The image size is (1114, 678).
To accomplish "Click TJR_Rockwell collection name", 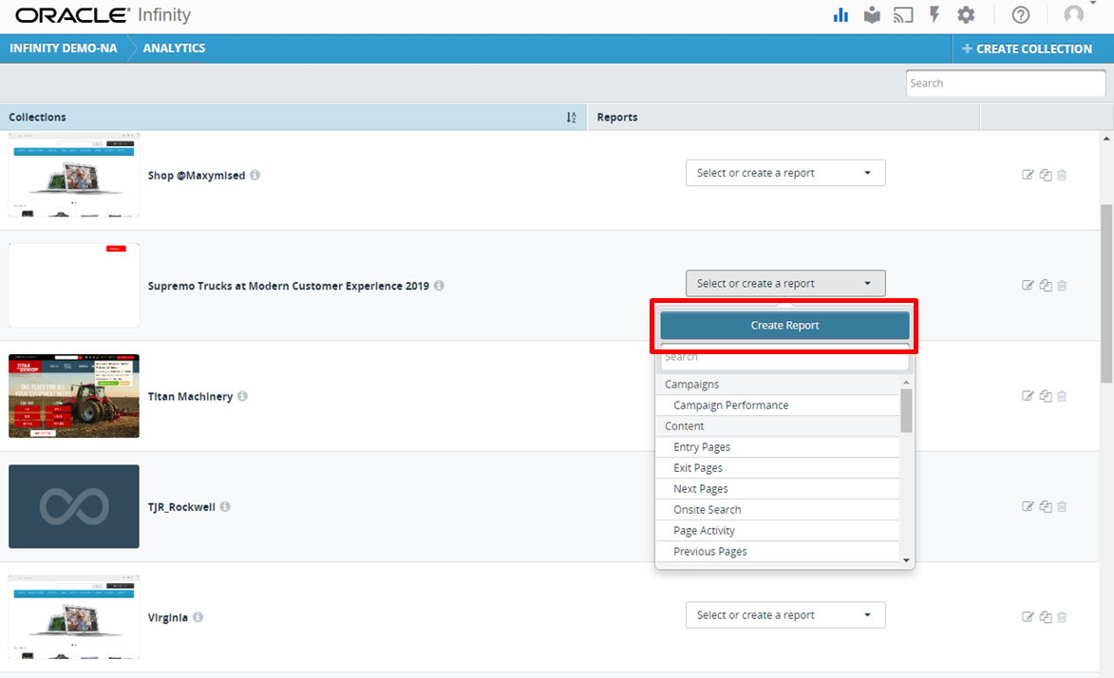I will tap(181, 507).
